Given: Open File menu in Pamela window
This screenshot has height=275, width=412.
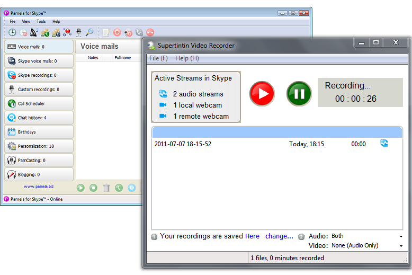Looking at the screenshot, I should tap(13, 22).
